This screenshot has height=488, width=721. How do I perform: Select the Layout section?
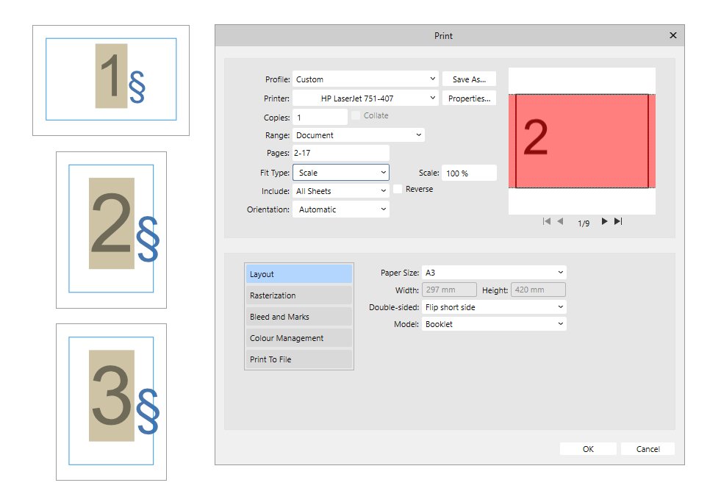[299, 273]
